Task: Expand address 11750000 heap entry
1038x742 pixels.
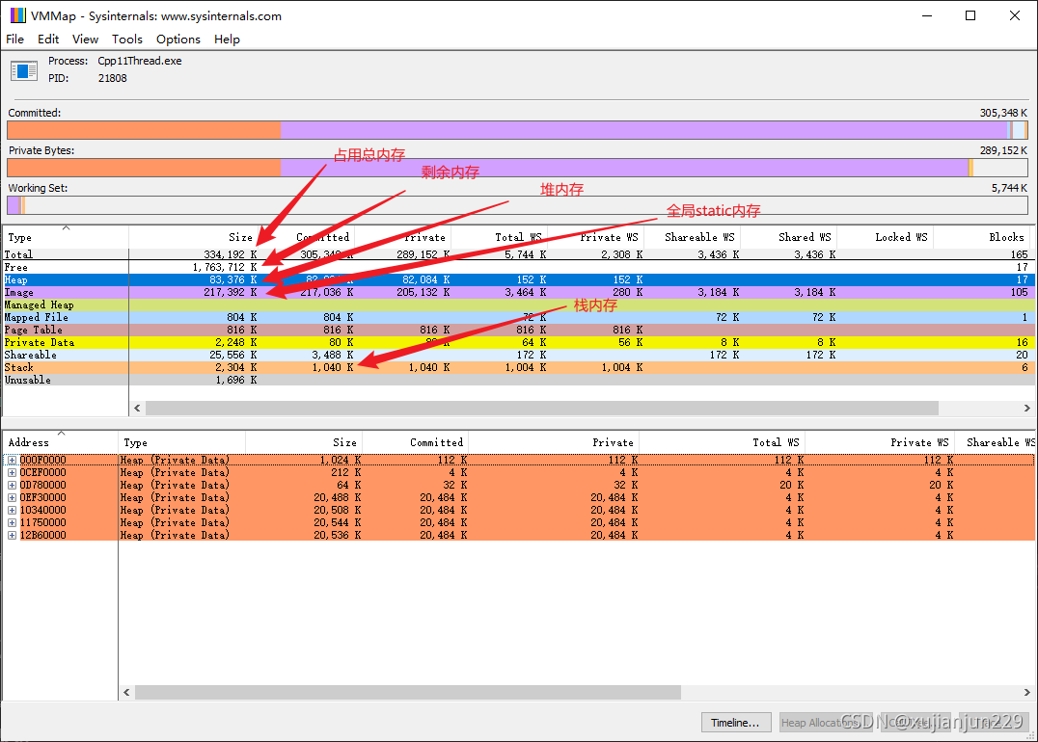Action: click(x=12, y=523)
